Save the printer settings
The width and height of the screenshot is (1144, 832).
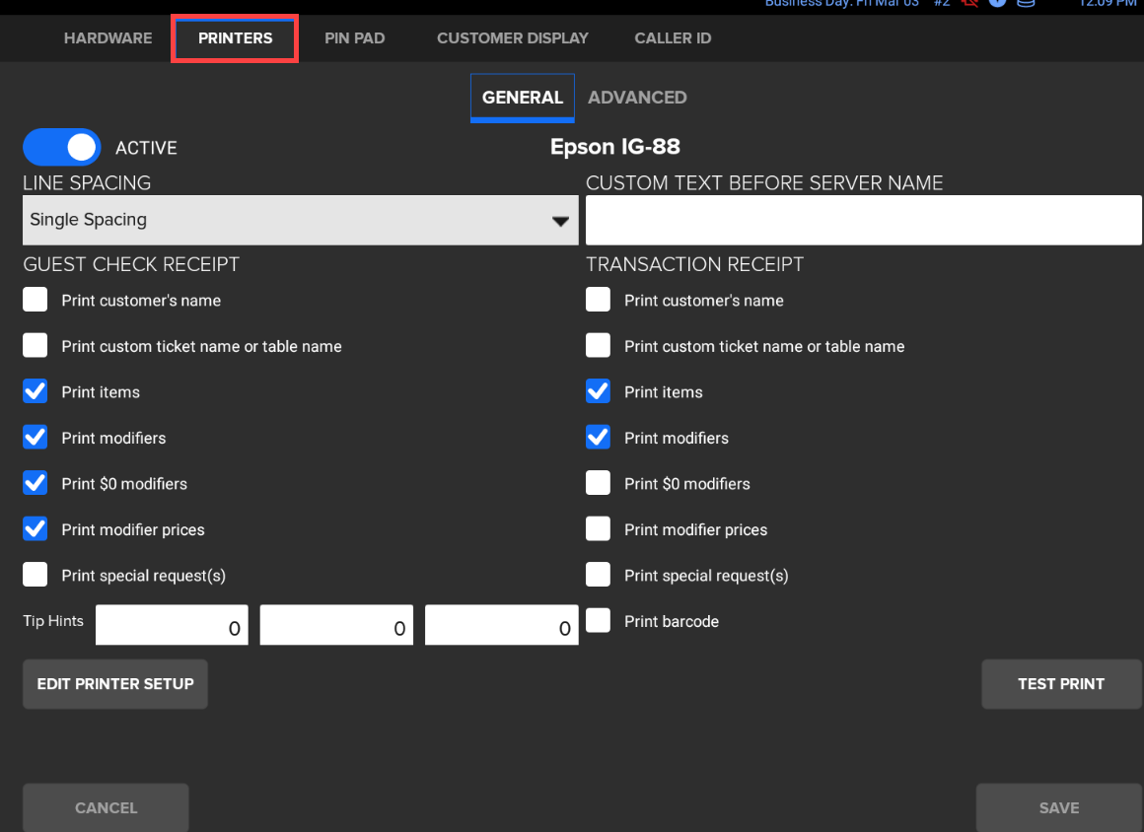point(1059,807)
